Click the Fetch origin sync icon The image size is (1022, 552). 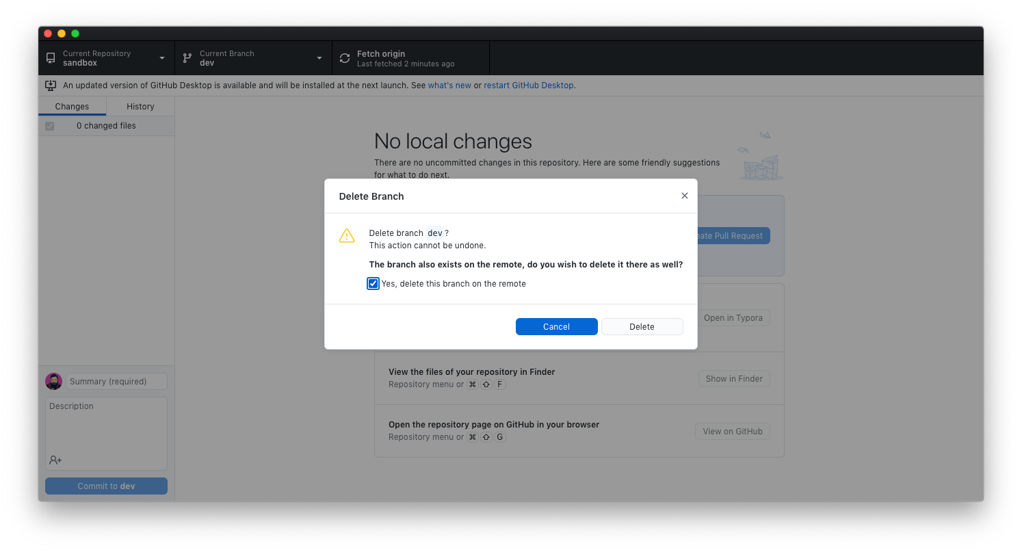(344, 57)
